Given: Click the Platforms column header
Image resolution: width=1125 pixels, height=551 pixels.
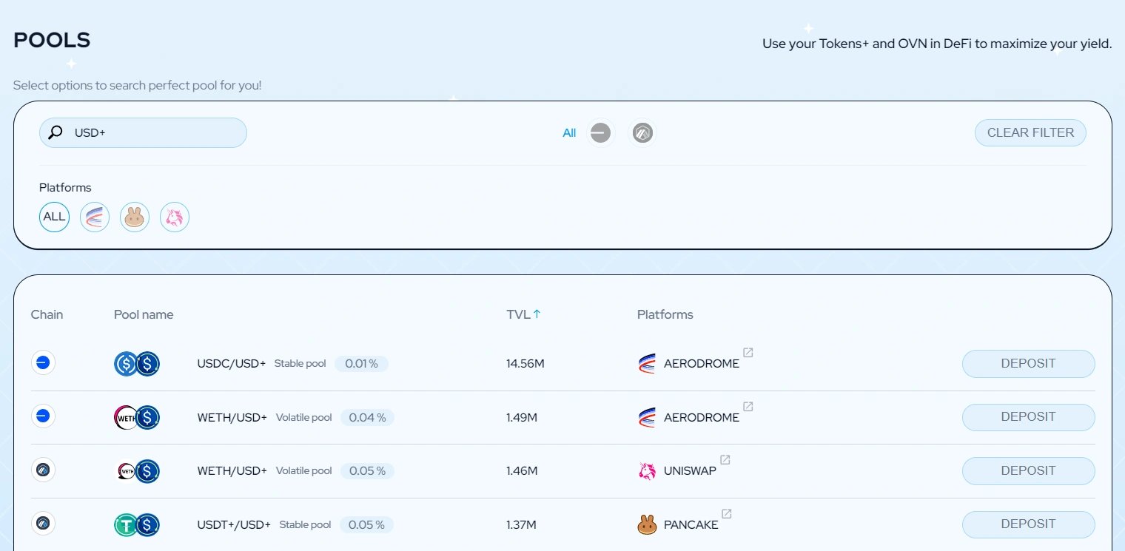Looking at the screenshot, I should (x=665, y=314).
